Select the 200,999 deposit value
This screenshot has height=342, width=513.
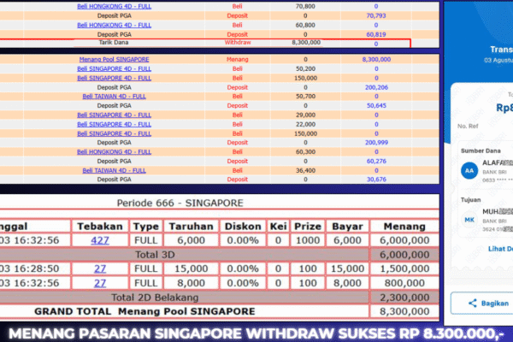(x=376, y=143)
